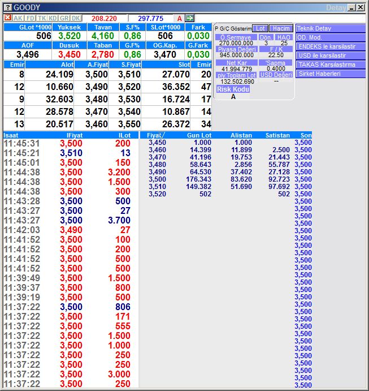Image resolution: width=369 pixels, height=391 pixels.
Task: Click trade lot 3.200 at 11:44:38
Action: click(x=119, y=172)
